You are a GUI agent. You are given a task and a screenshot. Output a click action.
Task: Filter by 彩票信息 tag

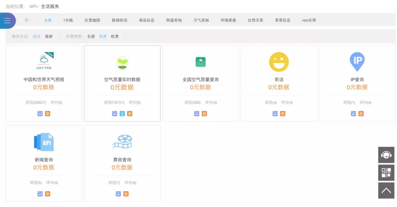tap(283, 20)
